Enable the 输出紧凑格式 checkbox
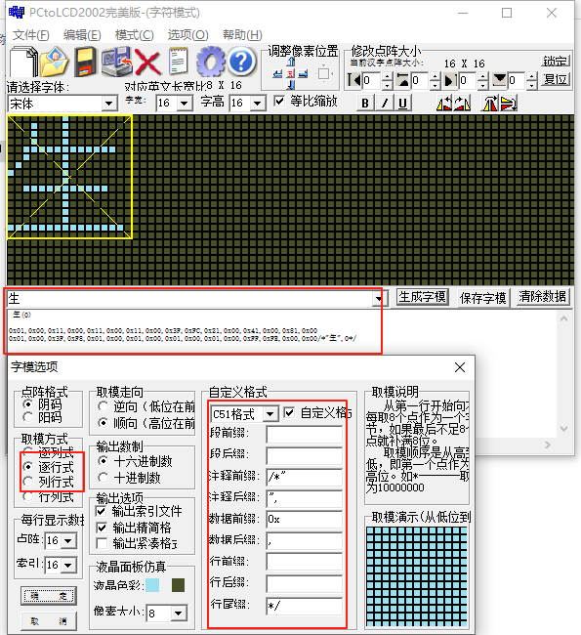 pos(102,543)
